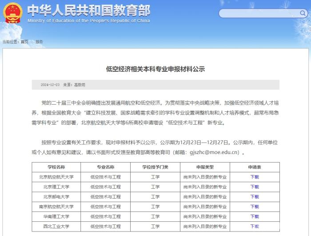The width and height of the screenshot is (311, 236).
Task: Click 下载 for 北京邮电大学
Action: [254, 197]
